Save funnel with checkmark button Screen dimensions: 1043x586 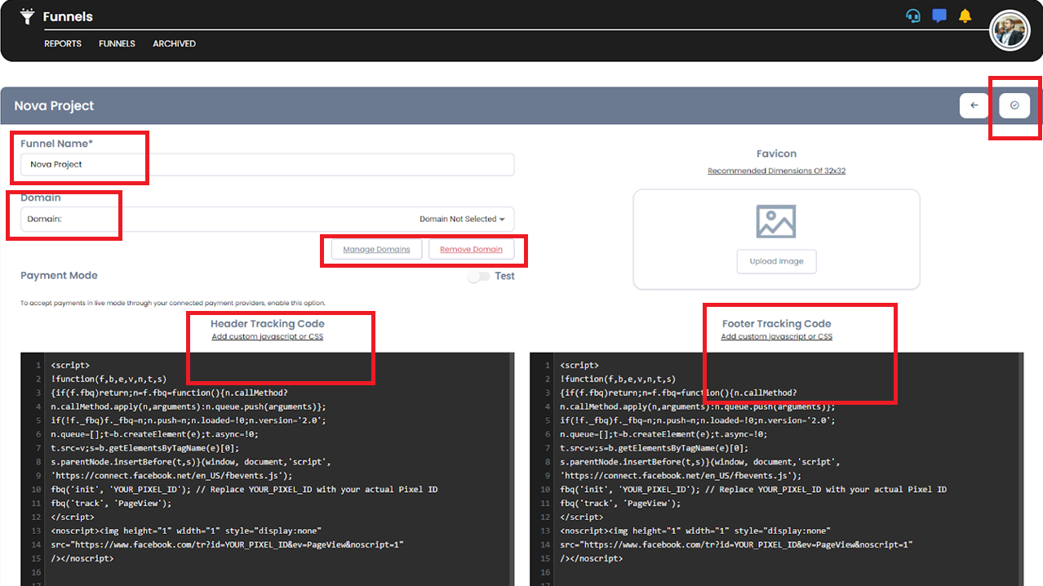1014,105
